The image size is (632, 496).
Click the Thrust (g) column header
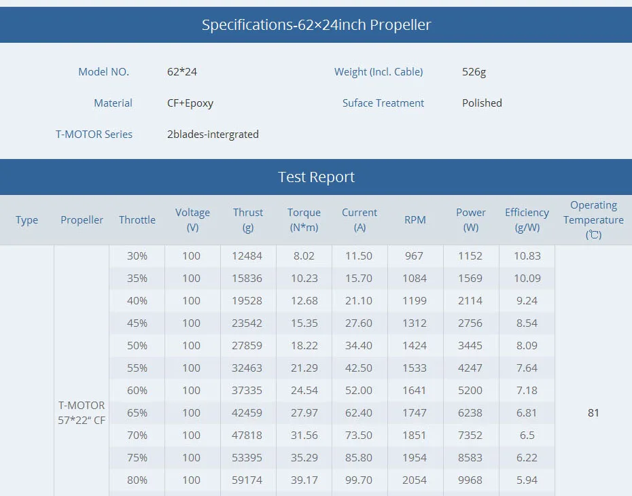pos(248,220)
